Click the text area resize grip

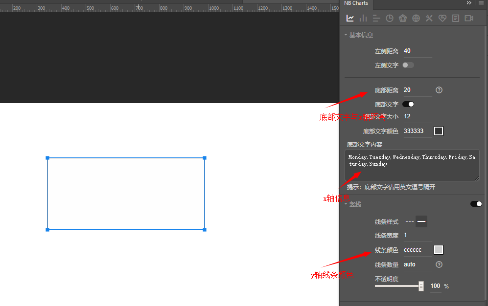click(x=477, y=178)
